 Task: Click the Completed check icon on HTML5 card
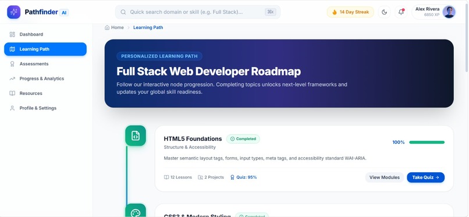pyautogui.click(x=232, y=139)
